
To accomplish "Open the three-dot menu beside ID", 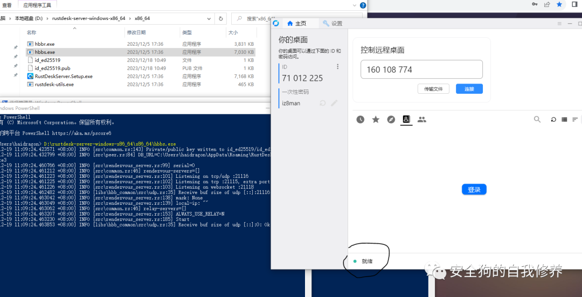I will tap(337, 67).
